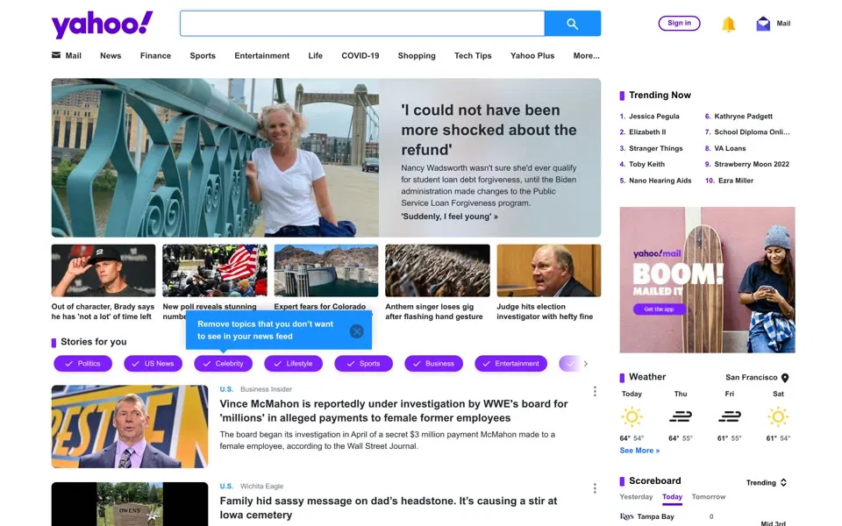Open the weather See More link
The image size is (842, 526).
[x=639, y=451]
